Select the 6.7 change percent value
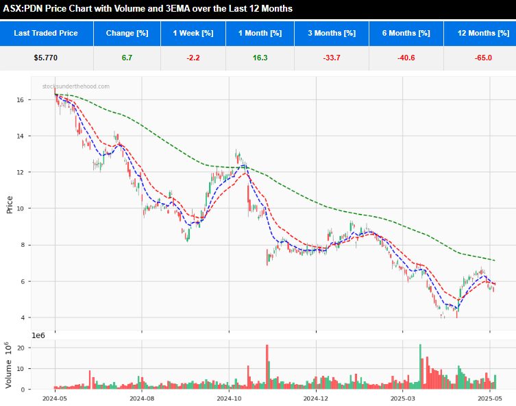 (x=127, y=58)
